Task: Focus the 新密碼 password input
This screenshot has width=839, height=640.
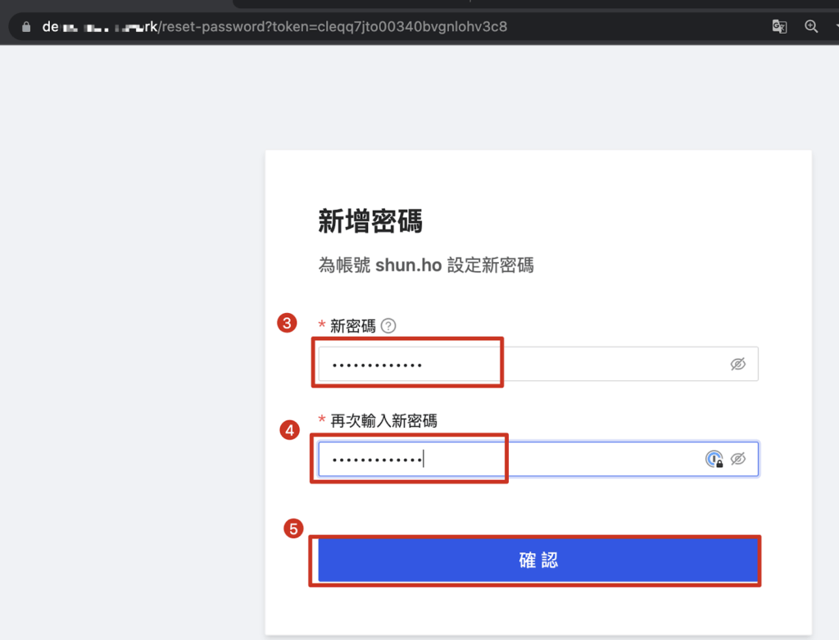Action: (x=524, y=365)
